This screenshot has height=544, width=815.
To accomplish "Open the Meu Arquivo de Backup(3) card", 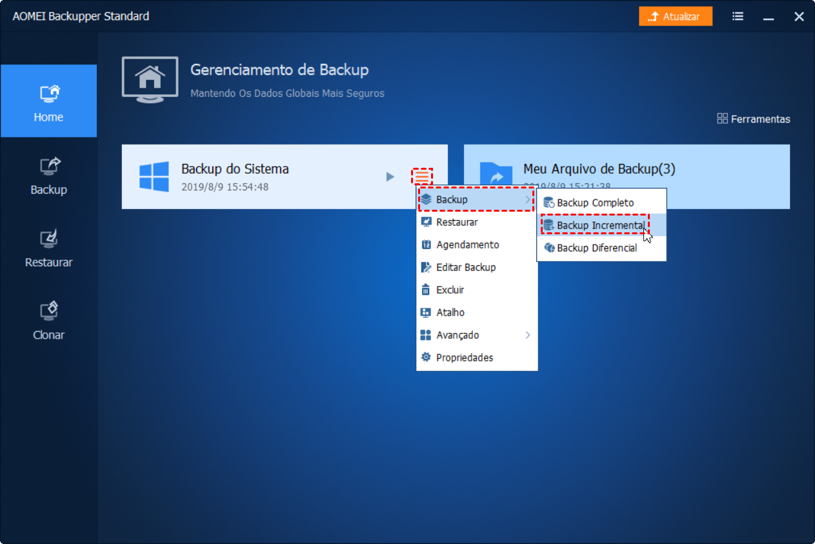I will [627, 176].
